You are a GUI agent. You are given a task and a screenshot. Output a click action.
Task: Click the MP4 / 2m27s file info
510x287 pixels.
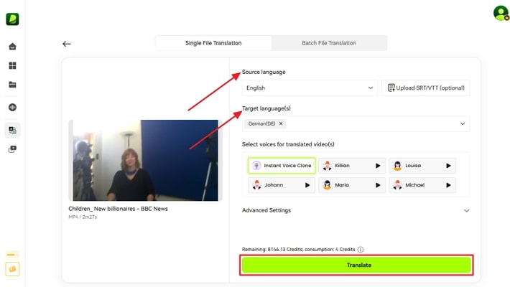pyautogui.click(x=83, y=217)
